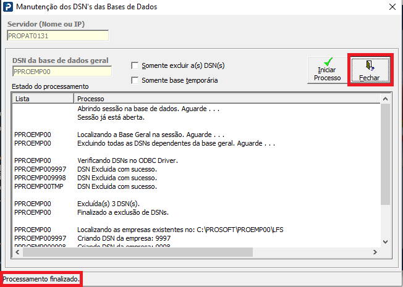
Task: Click the horizontal scrollbar right arrow
Action: pyautogui.click(x=375, y=252)
